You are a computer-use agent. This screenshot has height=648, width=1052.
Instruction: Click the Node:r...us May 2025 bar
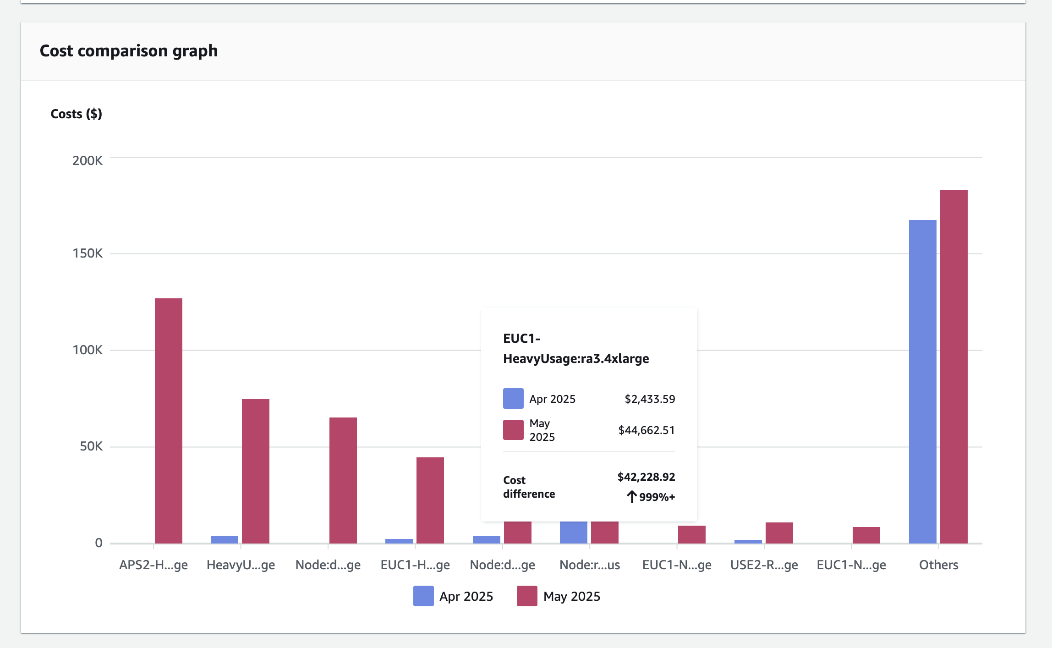point(604,532)
